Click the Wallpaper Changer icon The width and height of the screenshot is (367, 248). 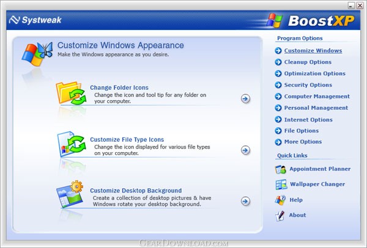click(281, 184)
